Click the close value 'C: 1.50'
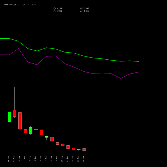The width and height of the screenshot is (167, 167). [x=58, y=9]
